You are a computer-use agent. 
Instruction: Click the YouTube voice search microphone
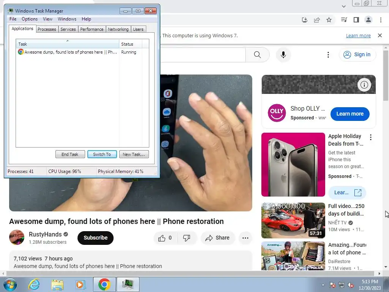point(283,55)
